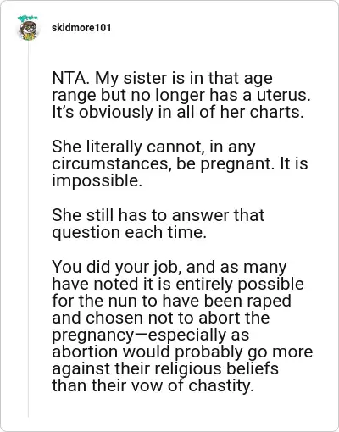
Task: Click the text 'question each time.'
Action: tap(129, 232)
